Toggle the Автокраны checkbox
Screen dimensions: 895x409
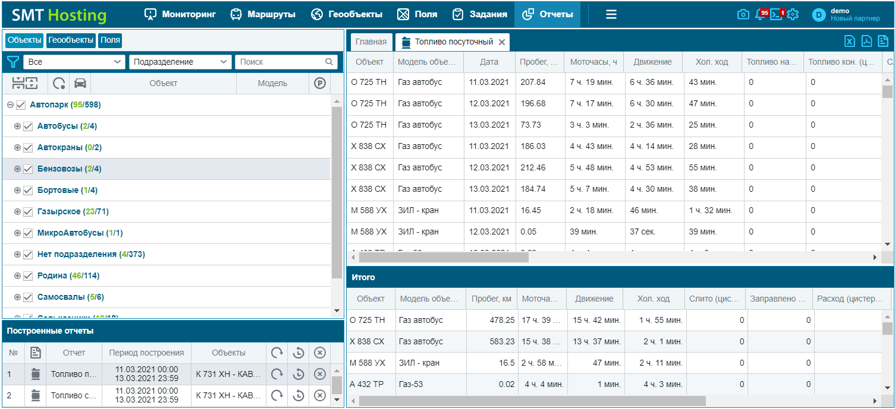click(x=28, y=148)
